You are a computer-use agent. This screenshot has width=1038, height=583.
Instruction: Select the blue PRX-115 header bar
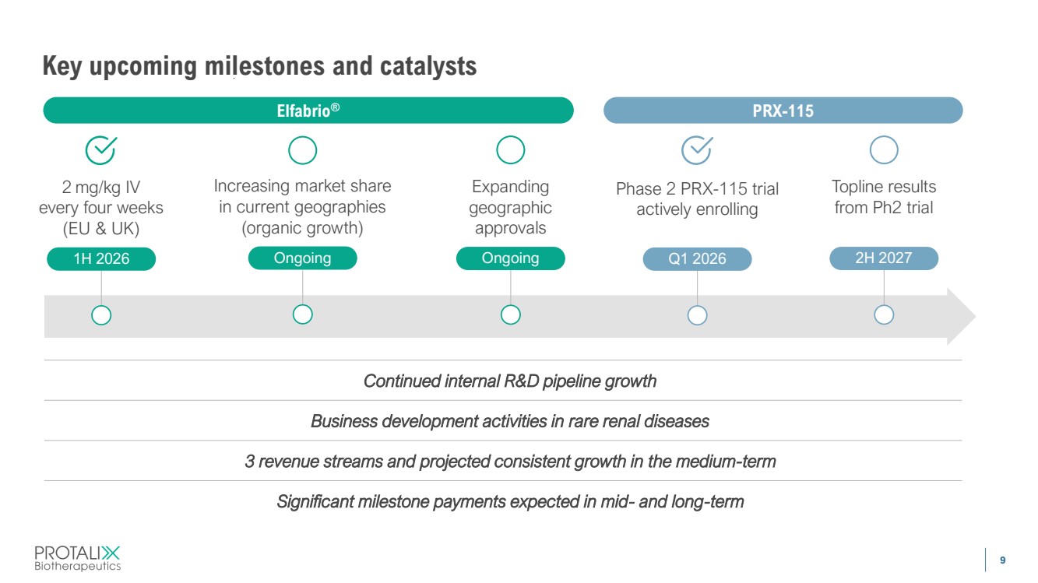click(783, 111)
